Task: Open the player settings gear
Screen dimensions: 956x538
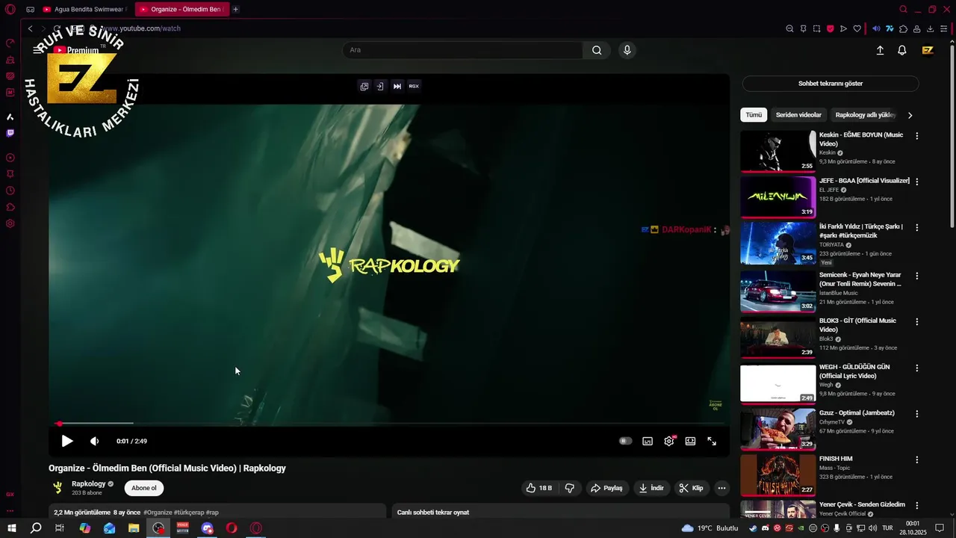Action: (669, 441)
